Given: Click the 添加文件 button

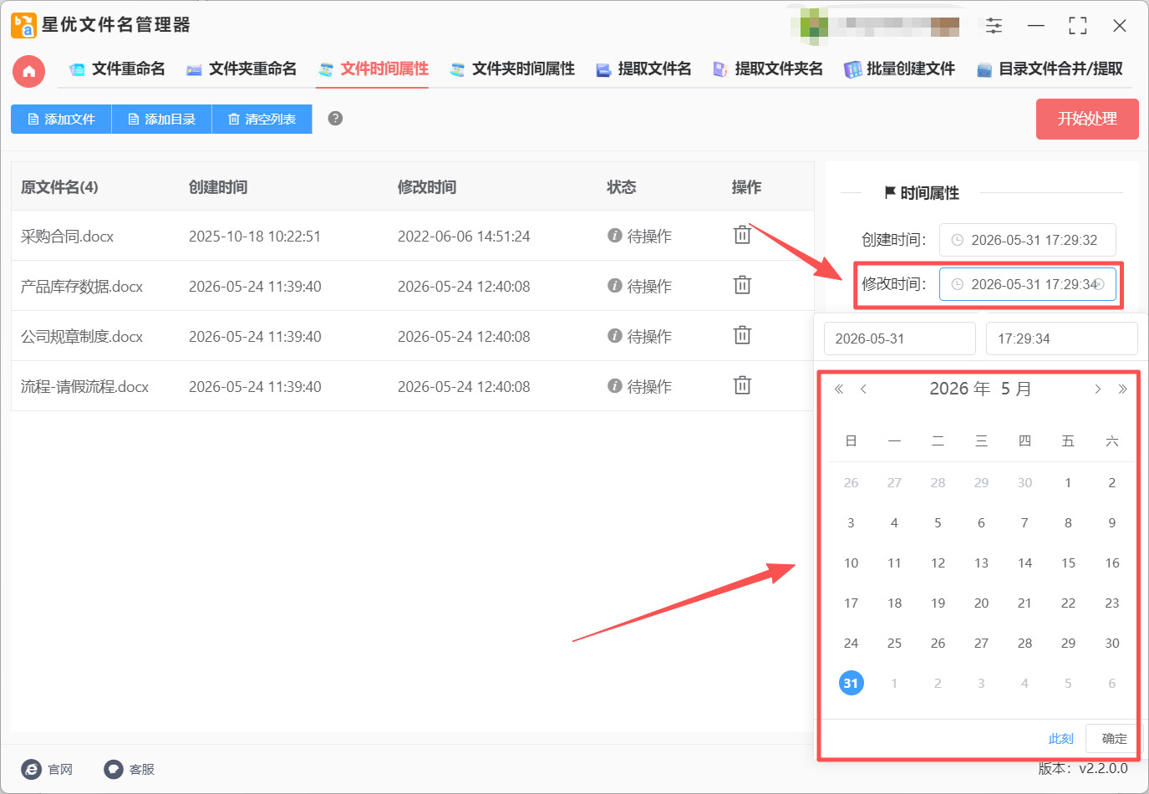Looking at the screenshot, I should [x=61, y=119].
